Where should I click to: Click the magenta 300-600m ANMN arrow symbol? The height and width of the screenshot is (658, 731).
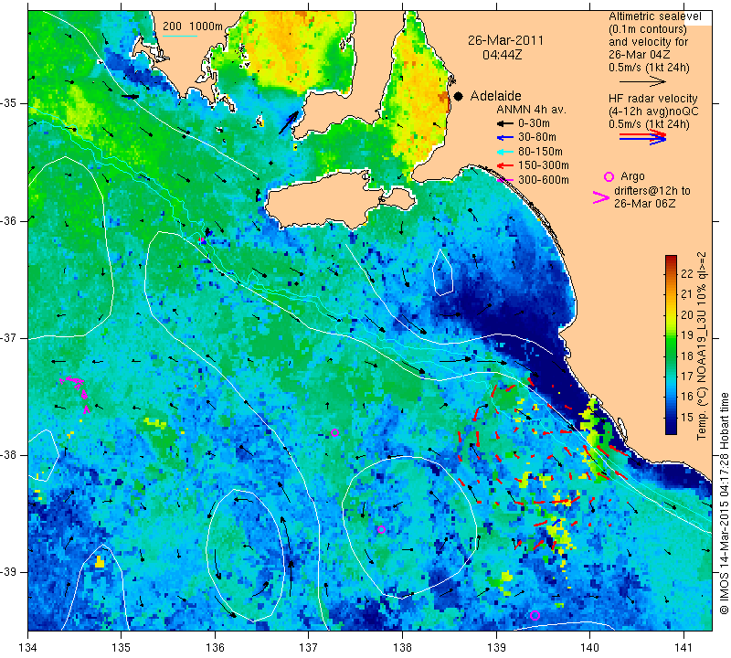(505, 180)
